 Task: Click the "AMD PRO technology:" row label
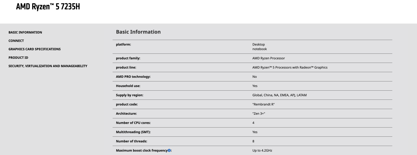click(x=133, y=77)
